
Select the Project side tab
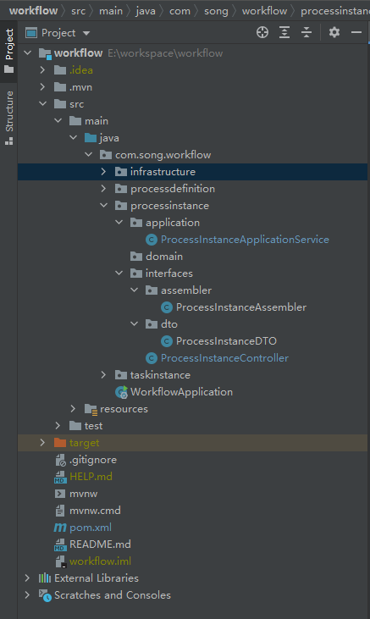click(x=8, y=51)
